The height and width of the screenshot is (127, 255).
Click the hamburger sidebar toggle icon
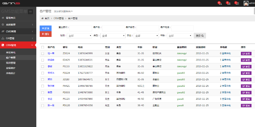click(31, 12)
